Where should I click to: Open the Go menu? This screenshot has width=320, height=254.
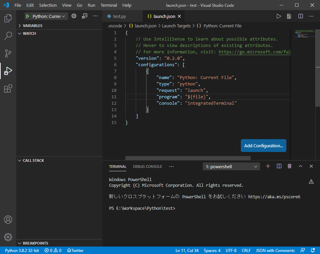pyautogui.click(x=79, y=5)
